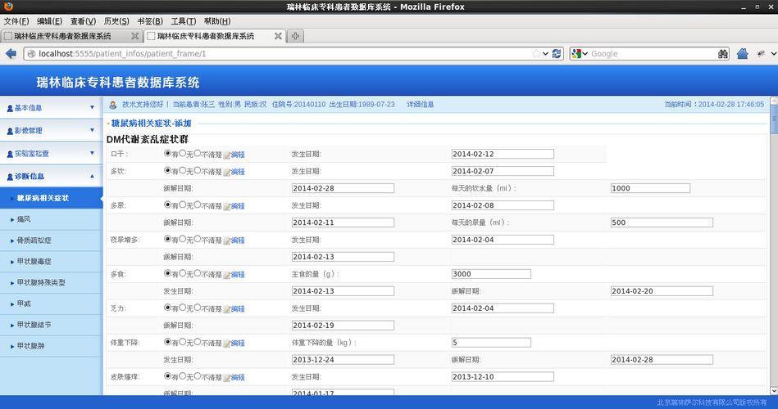The image size is (778, 409).
Task: Click the Google search engine icon
Action: tap(576, 53)
